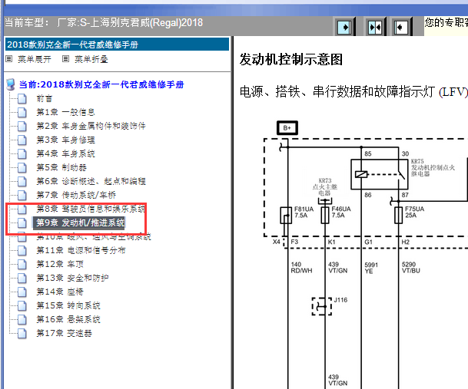468x389 pixels.
Task: Click the page icon beside 第9章
Action: pyautogui.click(x=22, y=223)
